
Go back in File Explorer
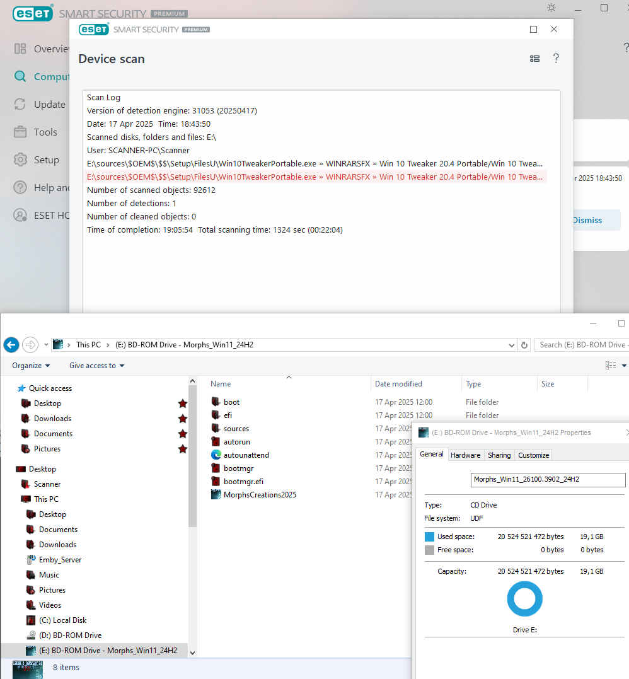11,345
